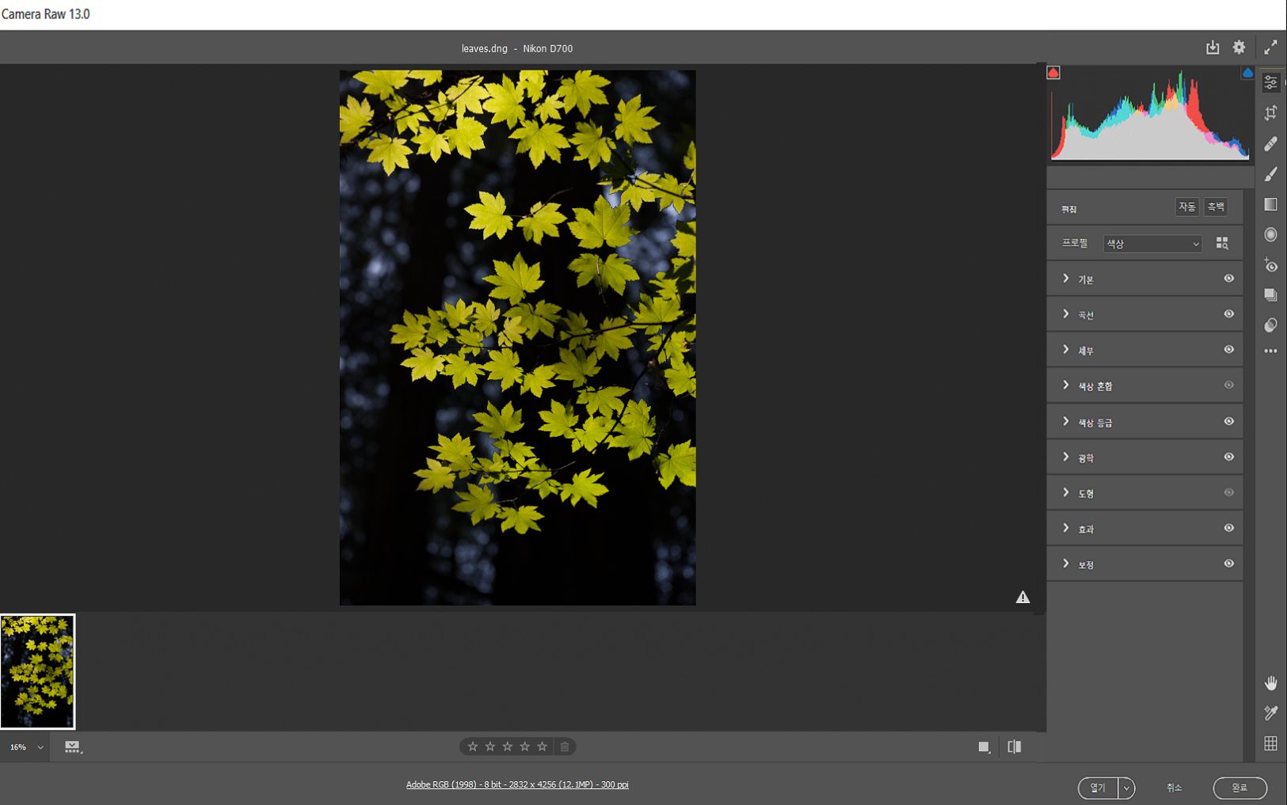
Task: Expand the 광학 panel chevron
Action: coord(1066,457)
